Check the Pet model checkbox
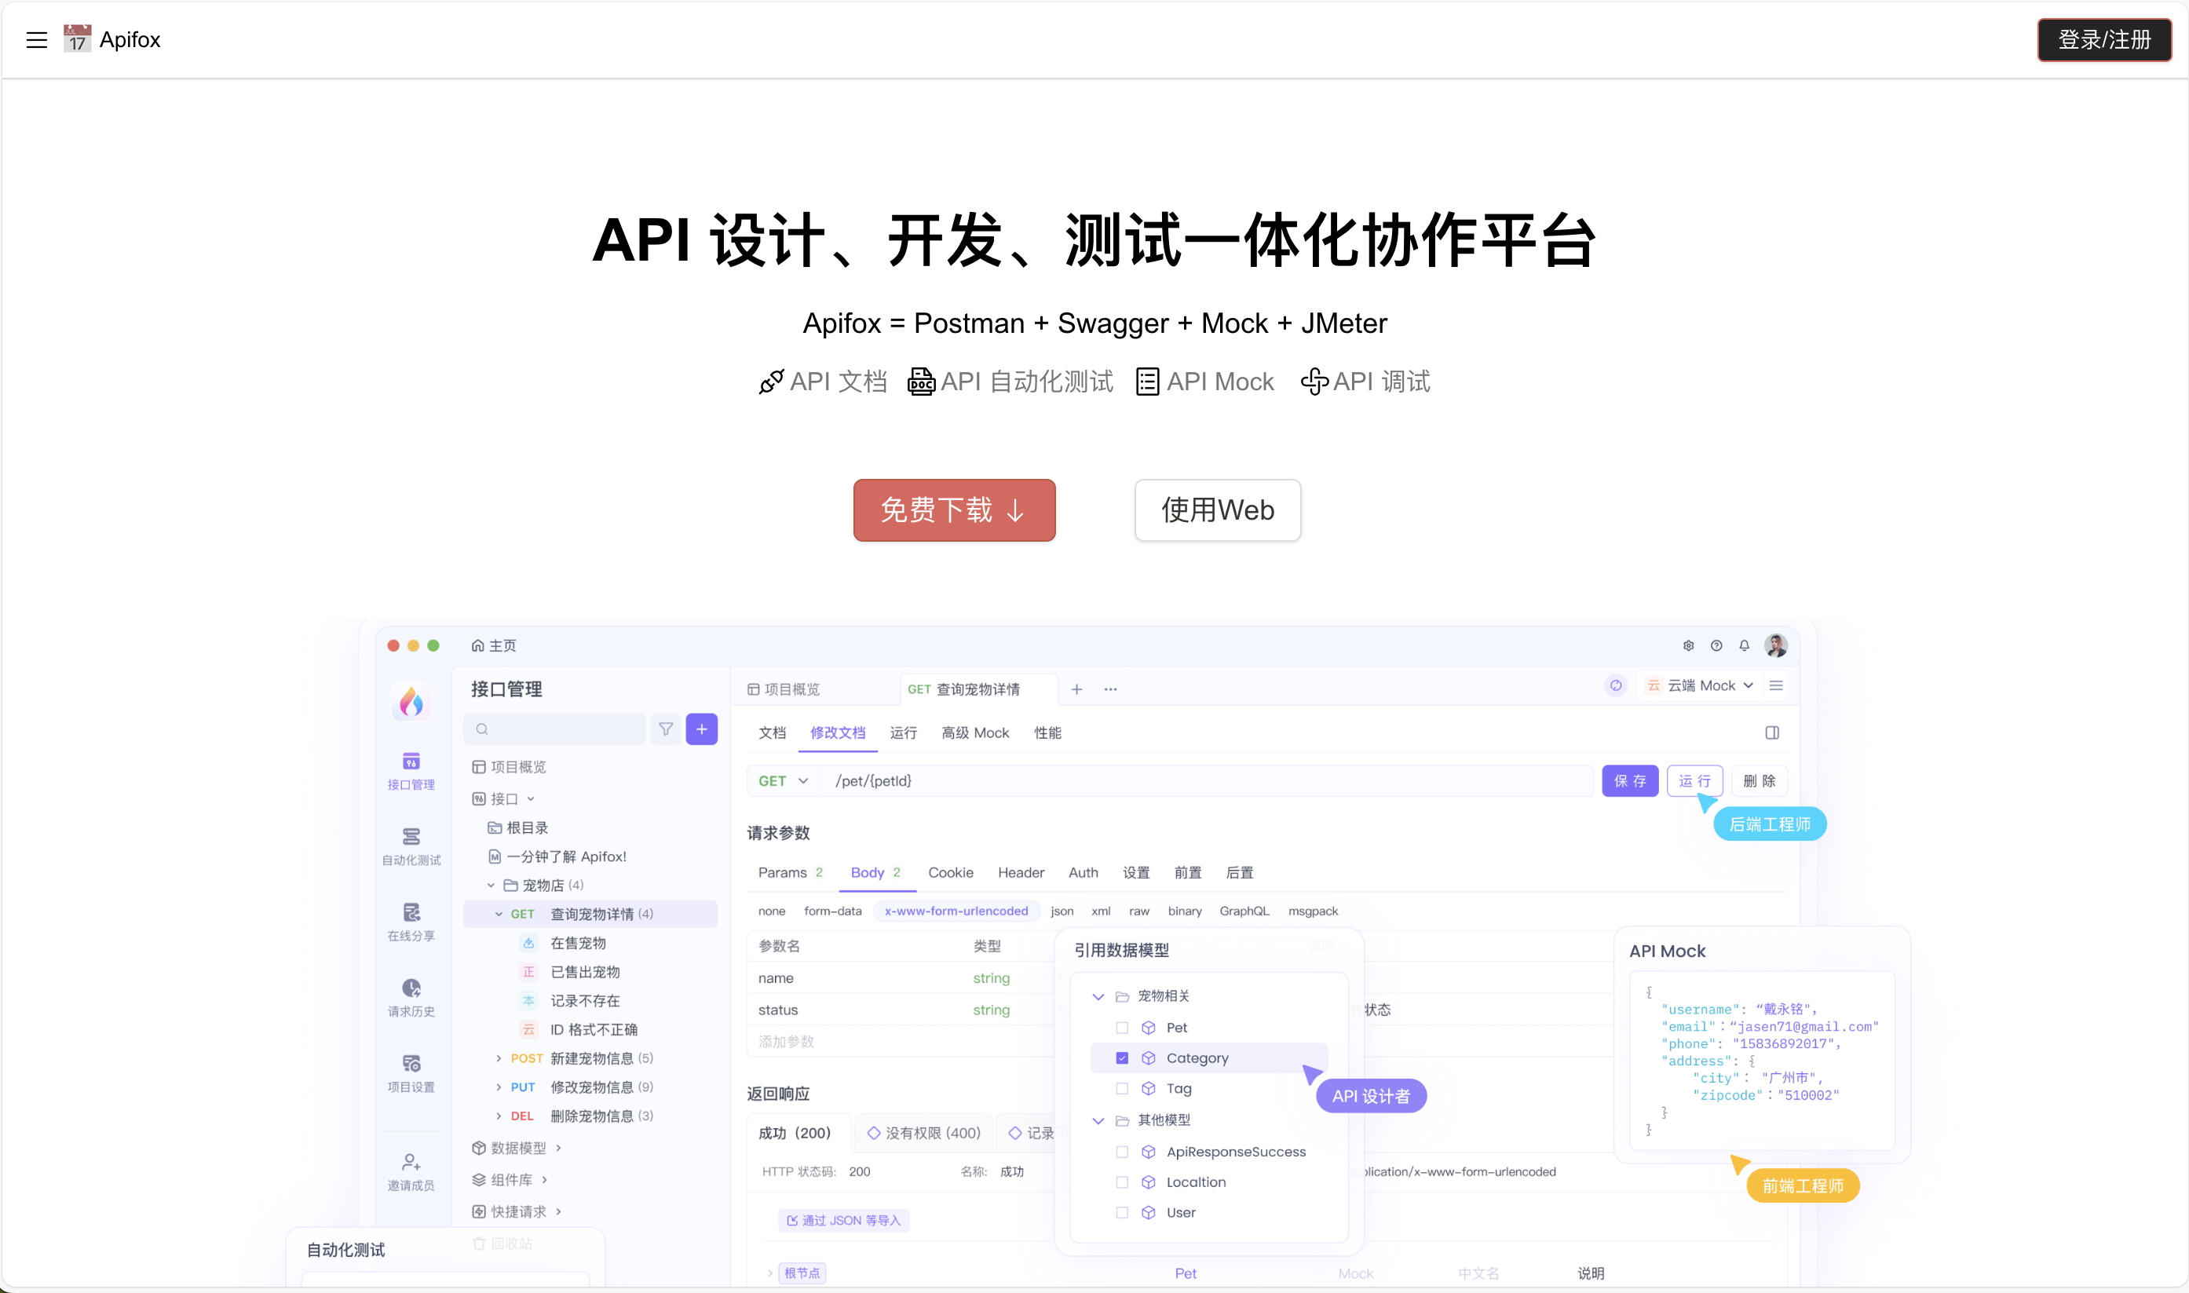 pyautogui.click(x=1121, y=1027)
